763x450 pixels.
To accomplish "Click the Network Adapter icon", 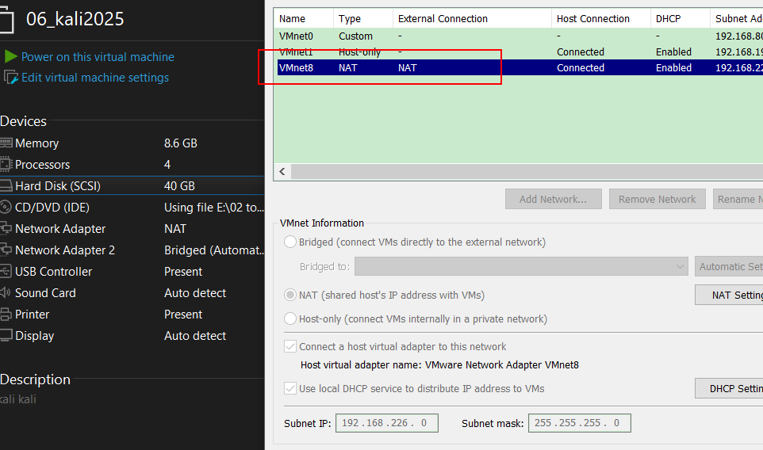I will [6, 228].
